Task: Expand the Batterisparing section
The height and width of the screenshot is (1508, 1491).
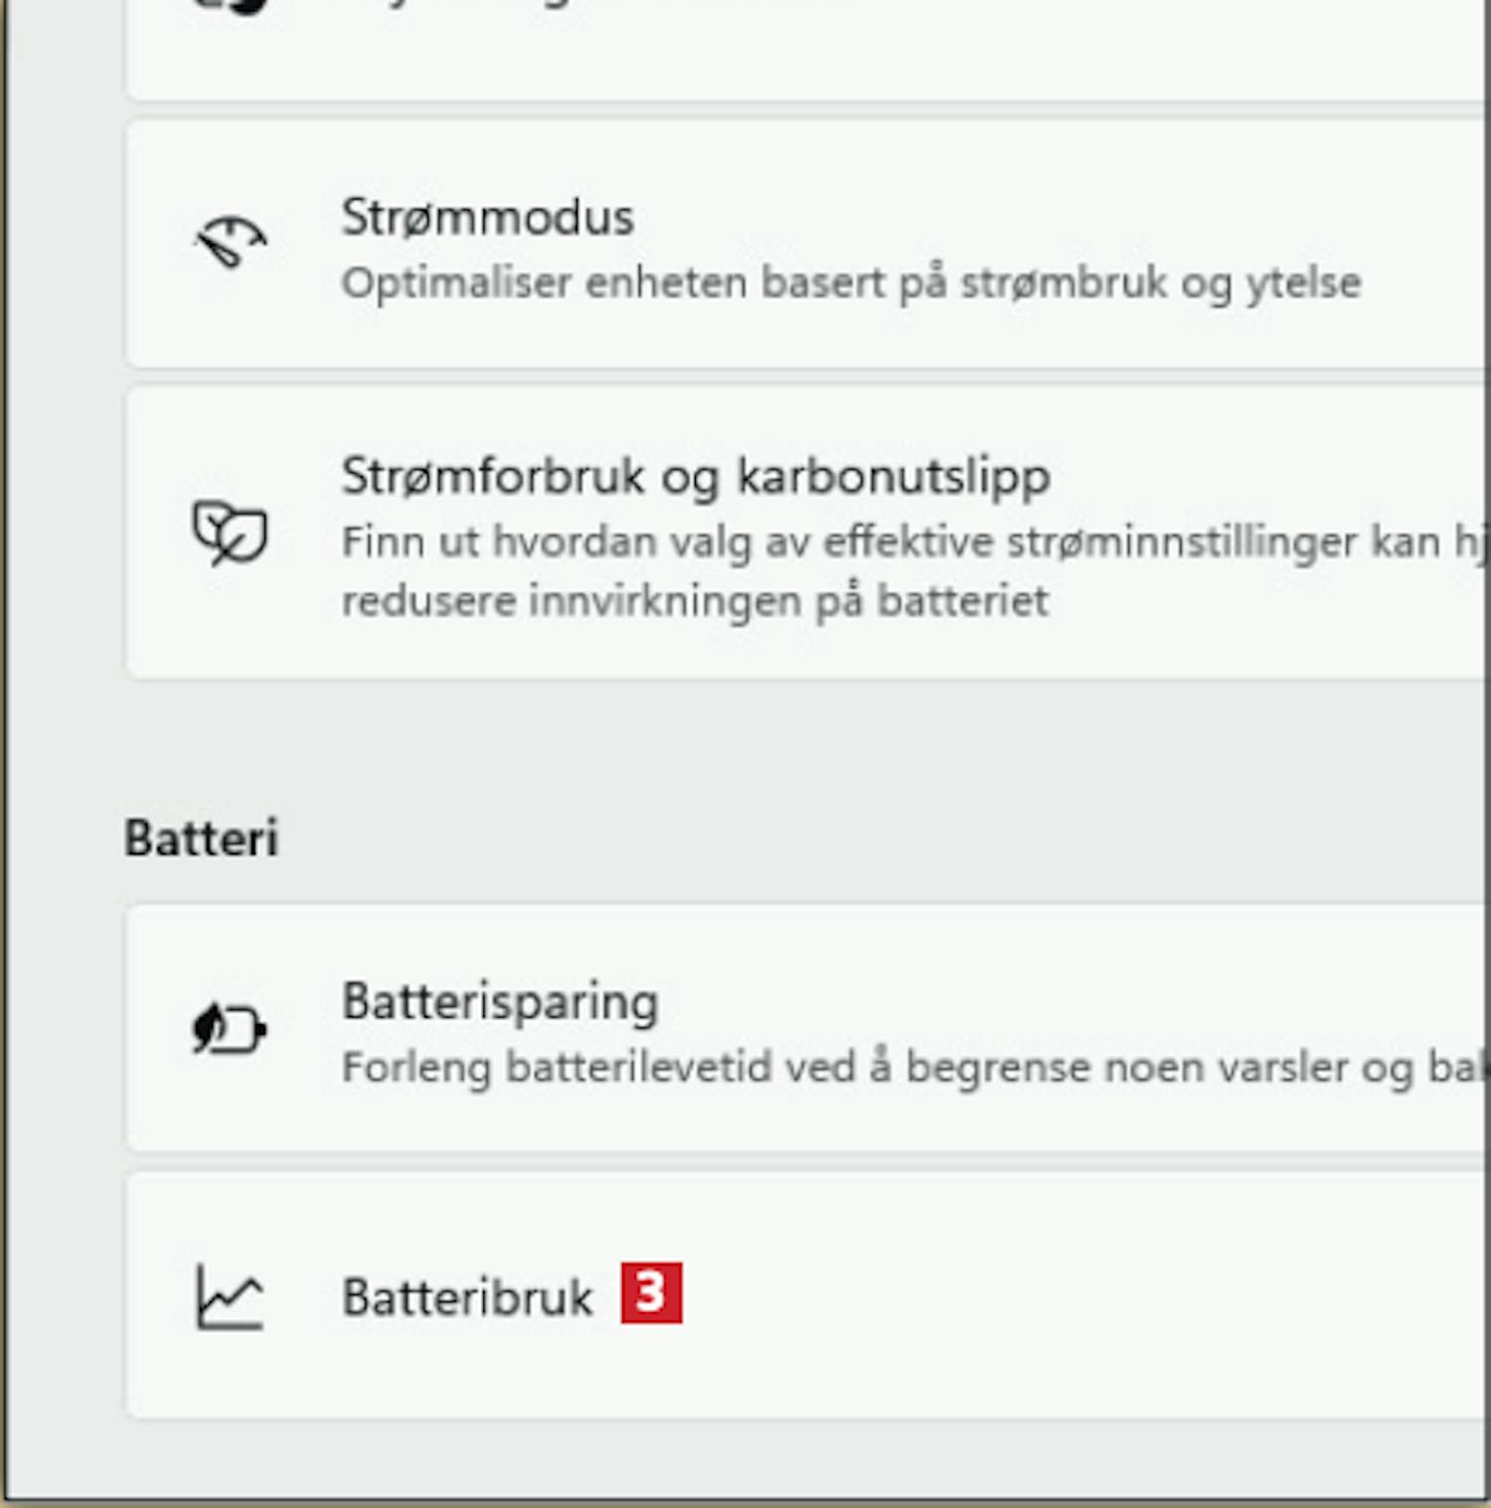Action: click(807, 1028)
